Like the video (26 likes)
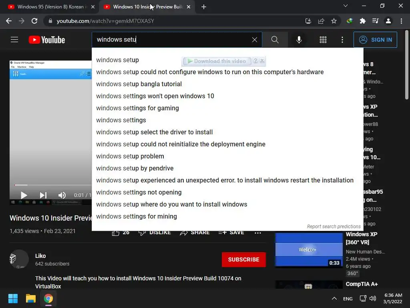 (x=121, y=233)
